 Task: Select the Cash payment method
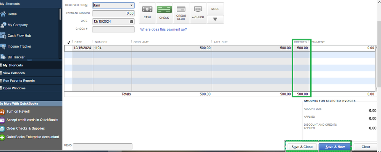tap(147, 13)
